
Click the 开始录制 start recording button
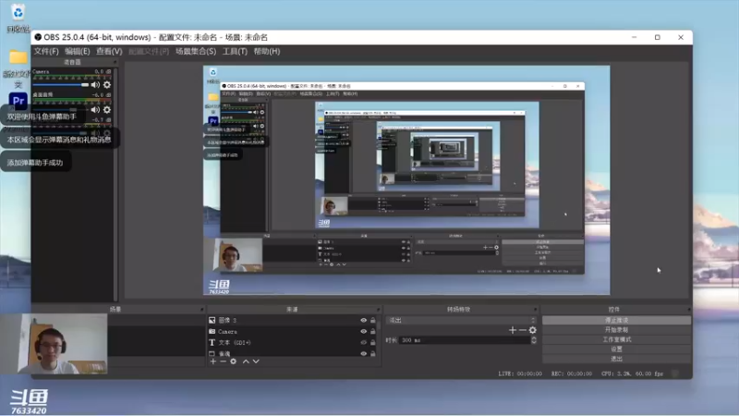pyautogui.click(x=616, y=330)
